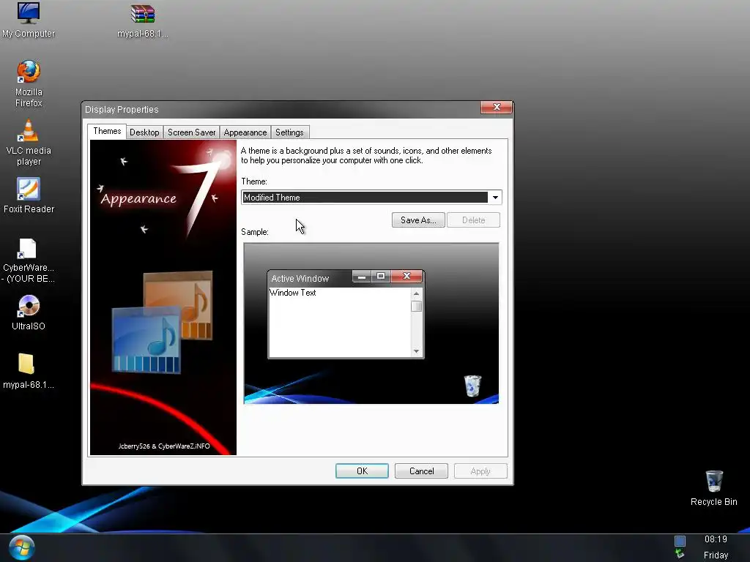This screenshot has height=562, width=750.
Task: Click the taskbar clock showing 08:19
Action: pos(716,539)
